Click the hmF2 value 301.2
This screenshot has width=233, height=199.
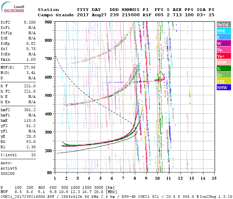point(29,109)
